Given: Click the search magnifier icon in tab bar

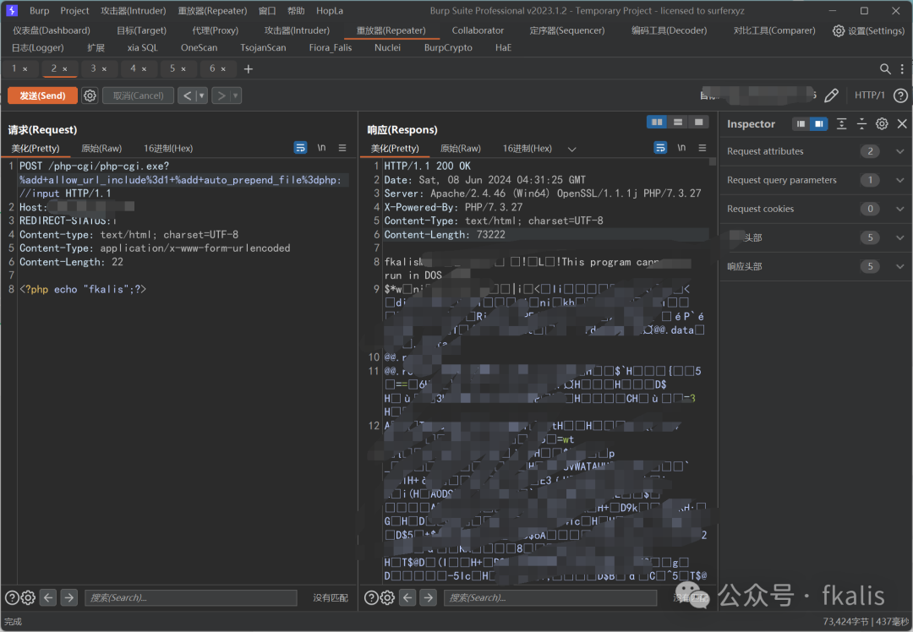Looking at the screenshot, I should coord(885,68).
